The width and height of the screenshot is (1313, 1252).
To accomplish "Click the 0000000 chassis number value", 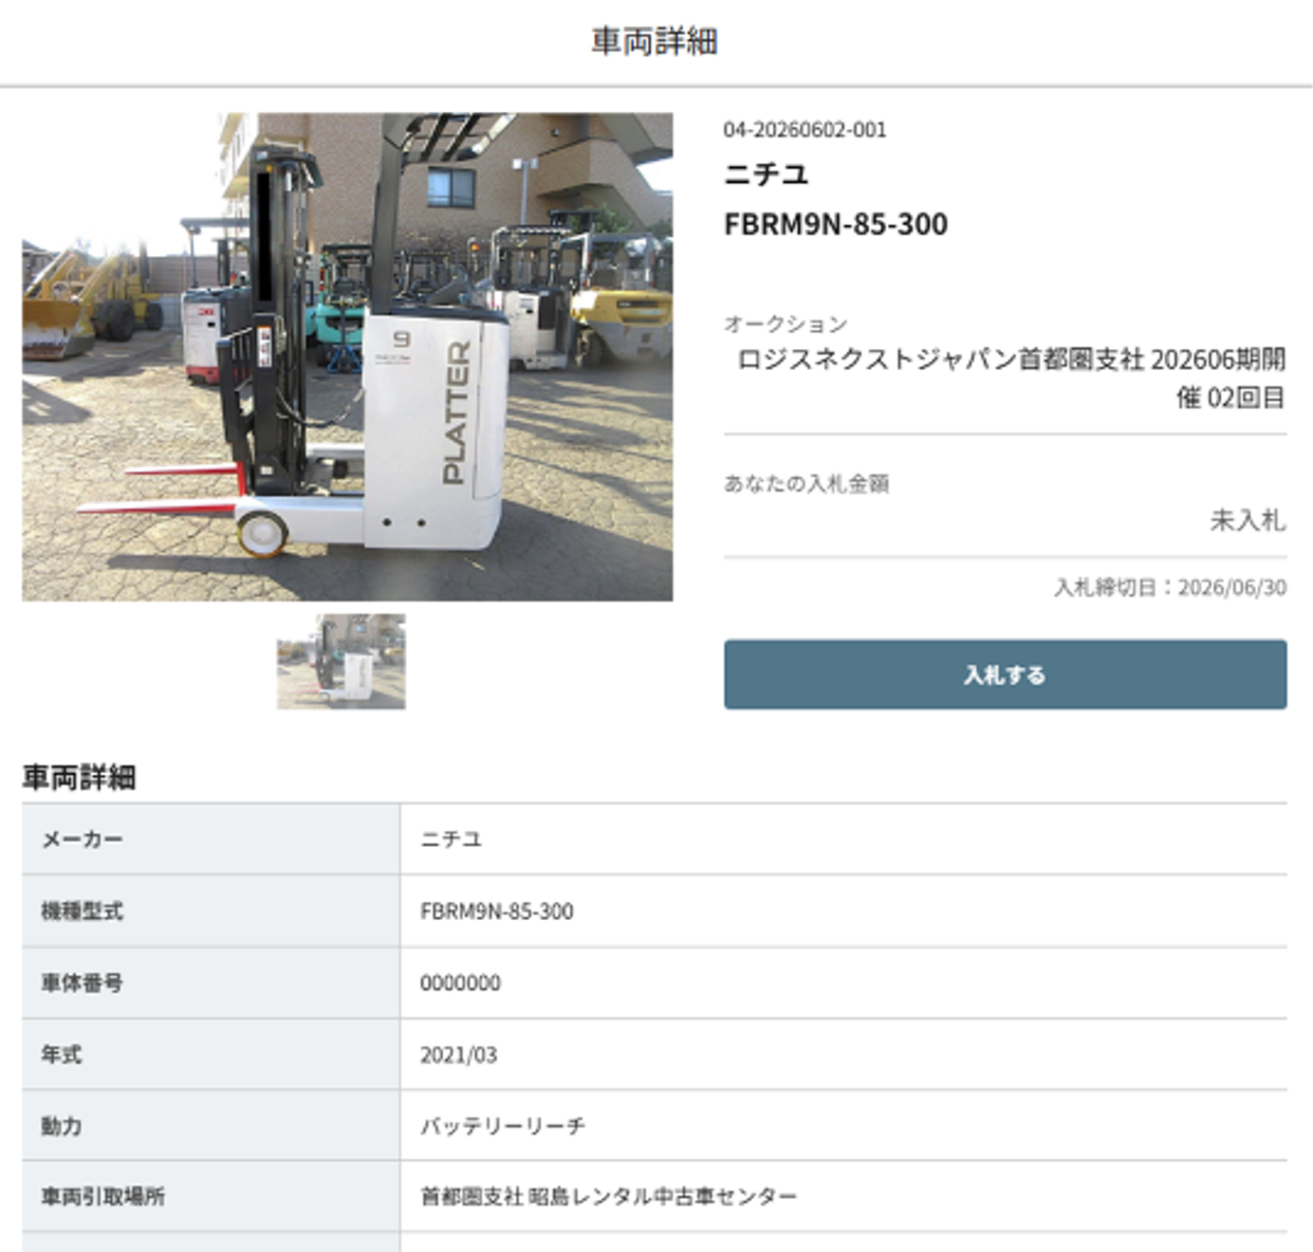I will (460, 984).
